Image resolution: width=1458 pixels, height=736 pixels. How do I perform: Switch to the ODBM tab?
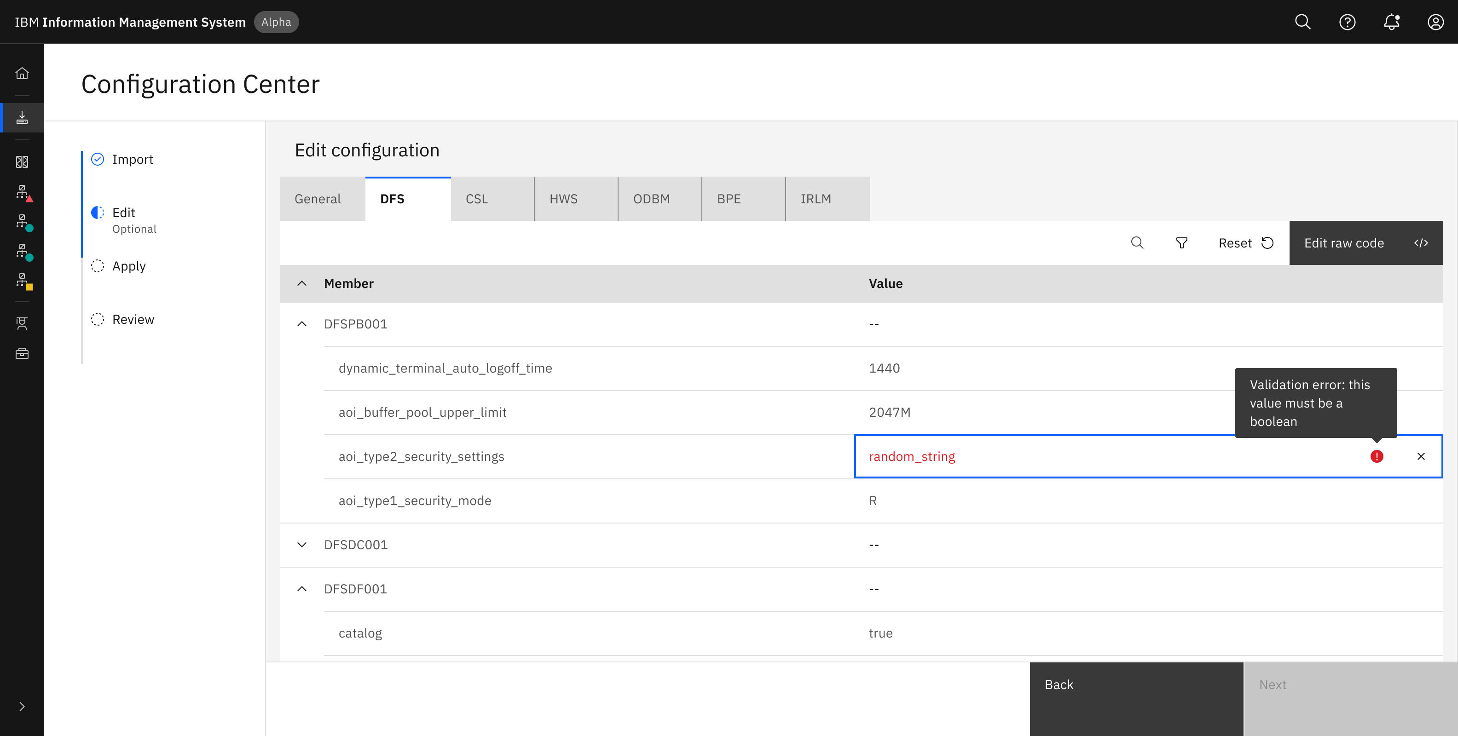pyautogui.click(x=660, y=199)
